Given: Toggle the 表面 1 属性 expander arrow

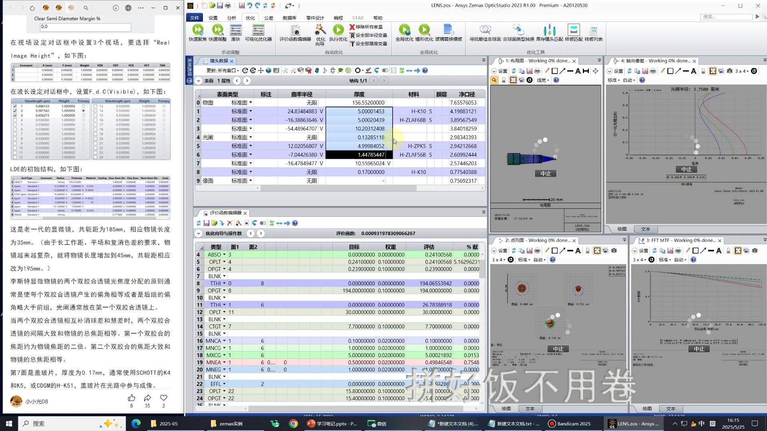Looking at the screenshot, I should (199, 81).
